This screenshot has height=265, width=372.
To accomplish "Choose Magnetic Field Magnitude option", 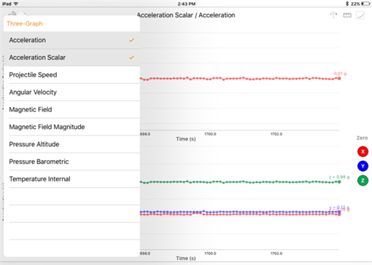I will pyautogui.click(x=72, y=127).
